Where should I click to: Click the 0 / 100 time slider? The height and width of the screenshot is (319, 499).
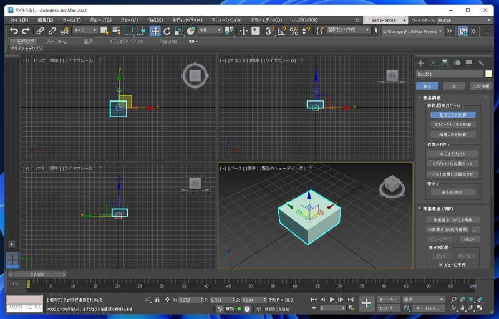tap(37, 274)
